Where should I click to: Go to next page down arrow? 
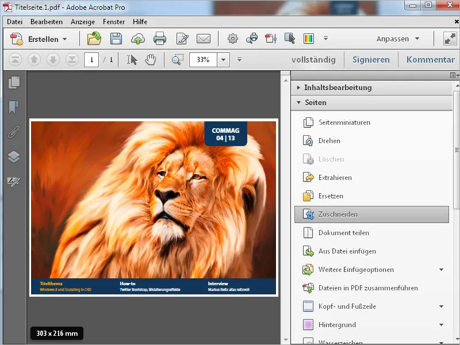click(53, 60)
